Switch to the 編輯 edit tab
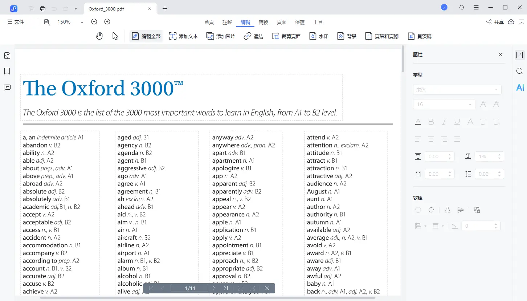Viewport: 527px width, 301px height. pos(245,22)
